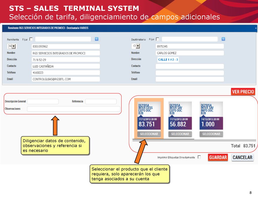
Task: Enable Imprimir Etiquetas Directamente checkbox
Action: [x=199, y=157]
